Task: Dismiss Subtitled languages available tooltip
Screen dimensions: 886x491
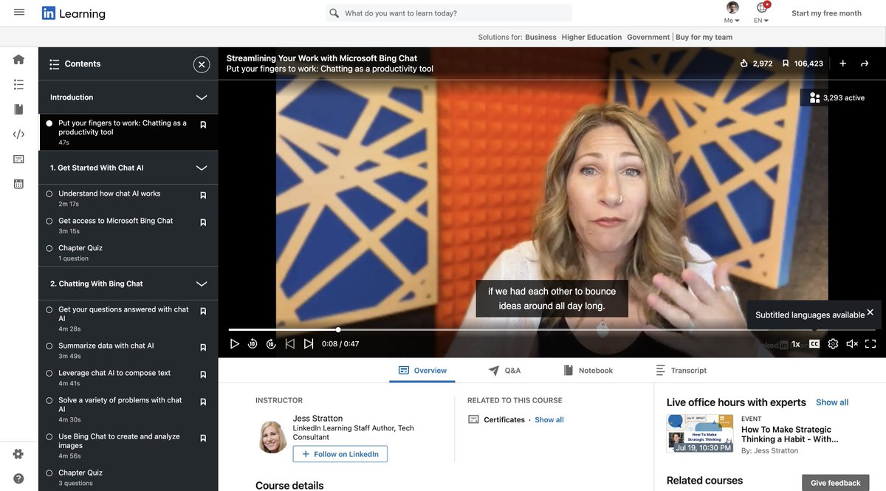Action: click(870, 312)
